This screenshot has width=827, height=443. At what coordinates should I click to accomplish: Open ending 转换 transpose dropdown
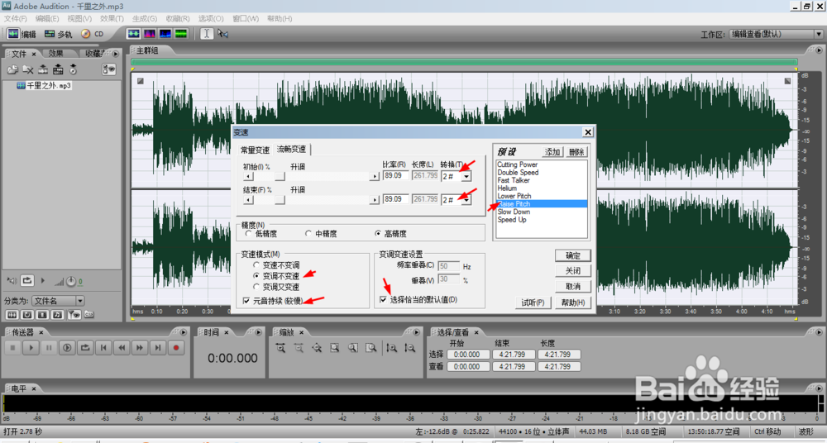coord(467,200)
